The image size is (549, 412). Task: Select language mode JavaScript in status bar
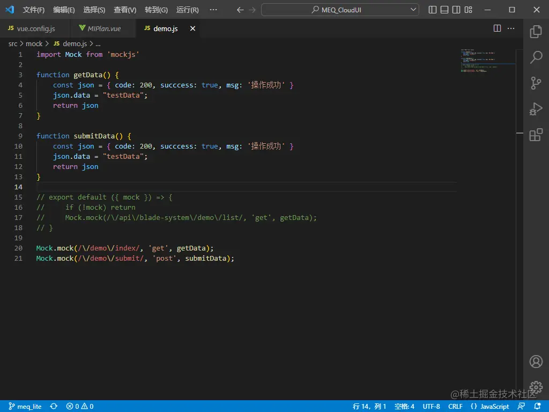(490, 407)
